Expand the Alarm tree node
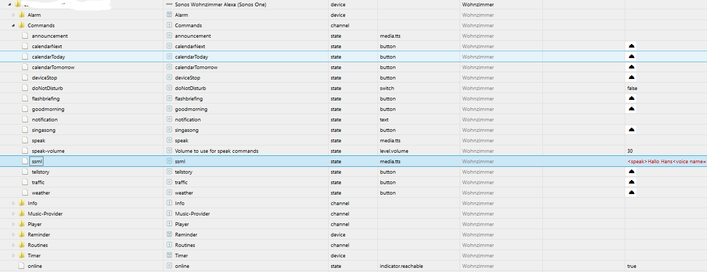The height and width of the screenshot is (272, 707). (14, 15)
